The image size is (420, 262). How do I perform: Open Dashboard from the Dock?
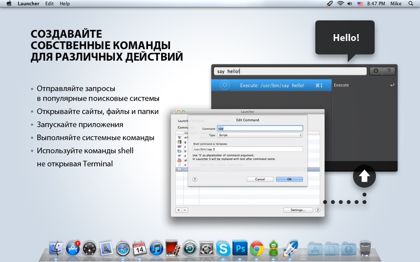(x=89, y=248)
